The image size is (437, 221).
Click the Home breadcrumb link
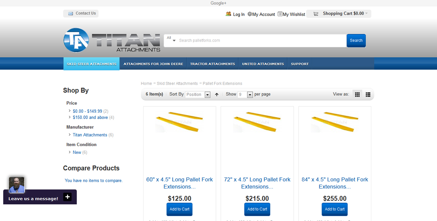coord(146,83)
